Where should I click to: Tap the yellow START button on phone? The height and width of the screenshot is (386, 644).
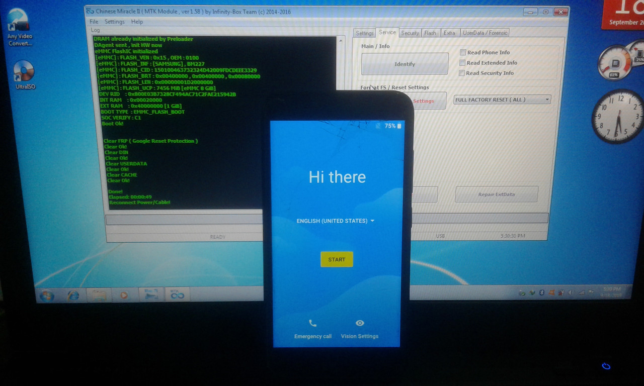337,259
